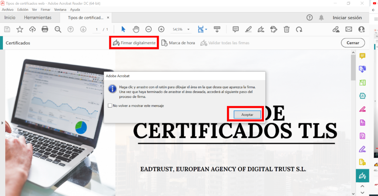Click the Save file toolbar icon
This screenshot has width=378, height=196.
(x=7, y=30)
